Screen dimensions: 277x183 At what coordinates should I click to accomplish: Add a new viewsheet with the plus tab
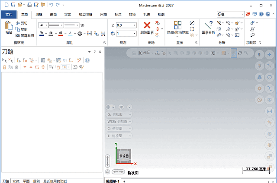[124, 181]
